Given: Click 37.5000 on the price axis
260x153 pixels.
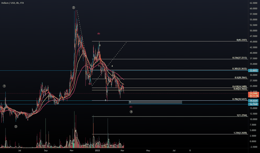Looking at the screenshot, I should click(254, 58).
